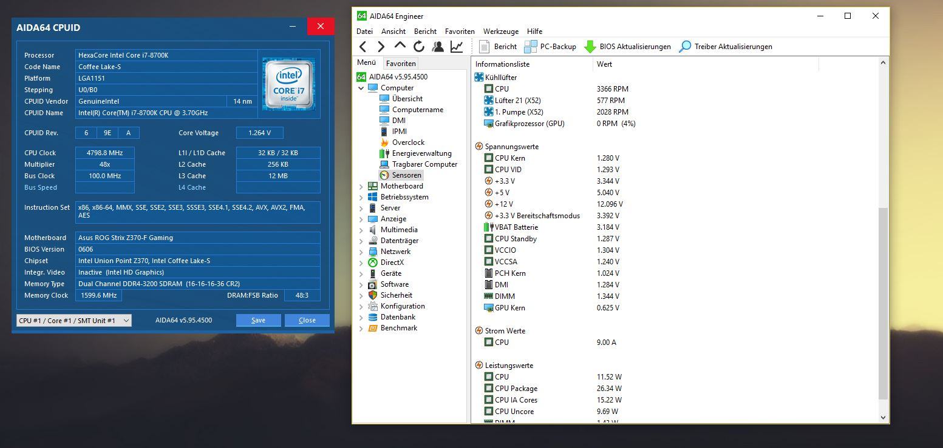Select the VBAT Batterie row
Image resolution: width=943 pixels, height=448 pixels.
click(675, 227)
